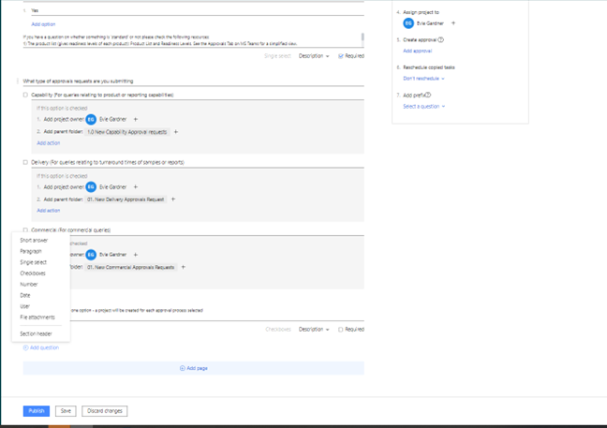Click help icon next to Create approval

click(441, 40)
